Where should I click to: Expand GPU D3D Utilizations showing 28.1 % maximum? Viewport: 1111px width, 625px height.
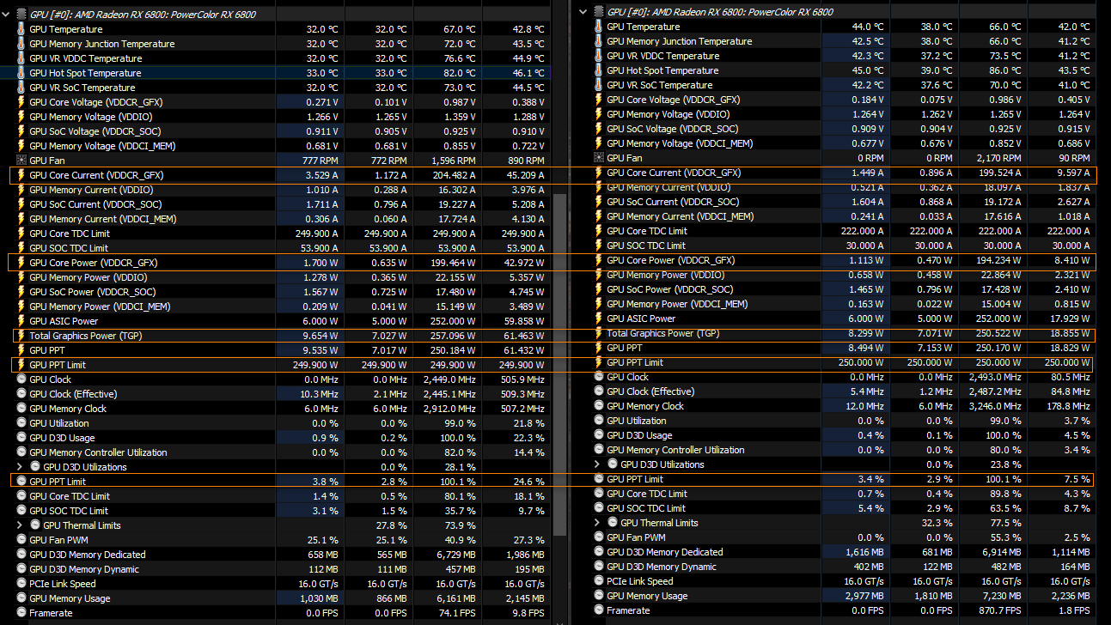21,467
